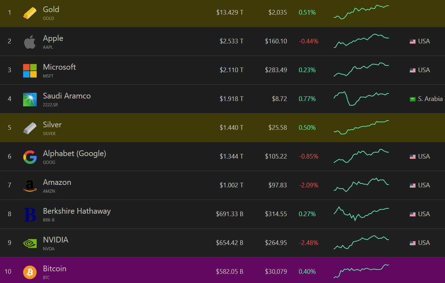Click Microsoft market cap $2.110 T
Image resolution: width=445 pixels, height=283 pixels.
pyautogui.click(x=231, y=70)
